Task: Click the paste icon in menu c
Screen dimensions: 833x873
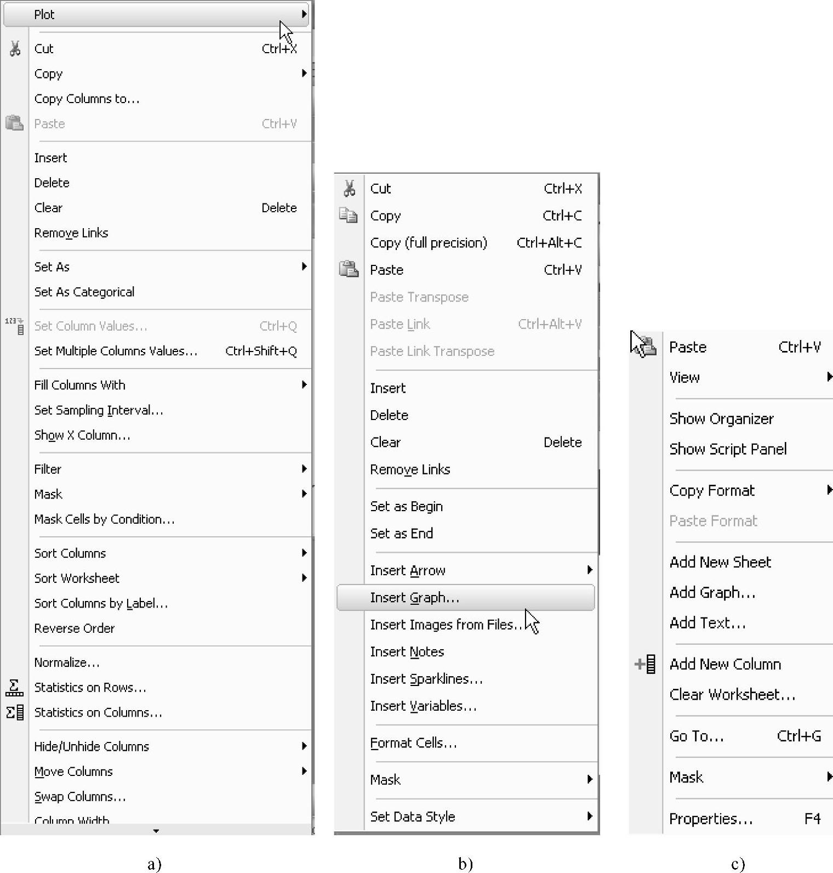Action: tap(647, 347)
